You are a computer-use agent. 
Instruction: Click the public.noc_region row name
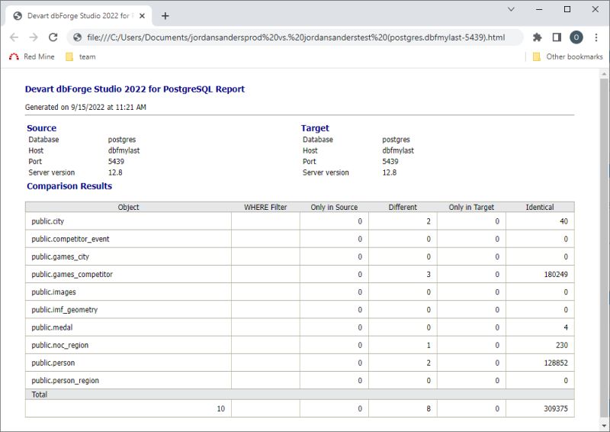point(60,345)
